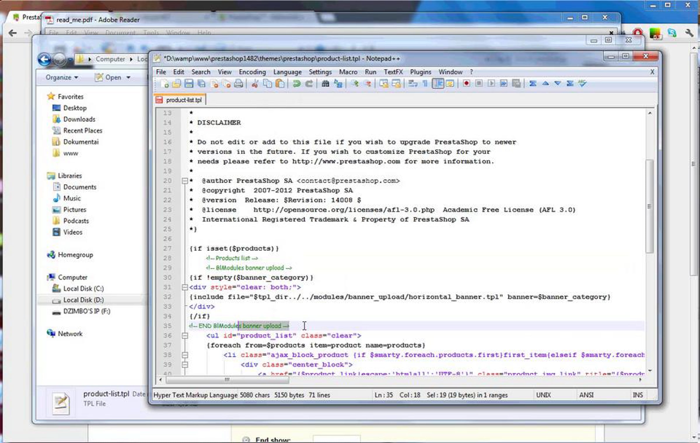Viewport: 700px width, 443px height.
Task: Undo the last edit with green arrow
Action: tap(296, 84)
